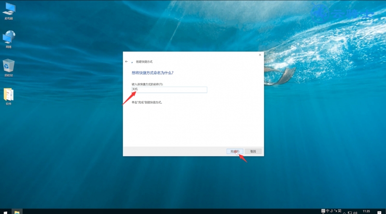Click the 创建快捷方式 dialog title
Image resolution: width=386 pixels, height=214 pixels.
(144, 62)
